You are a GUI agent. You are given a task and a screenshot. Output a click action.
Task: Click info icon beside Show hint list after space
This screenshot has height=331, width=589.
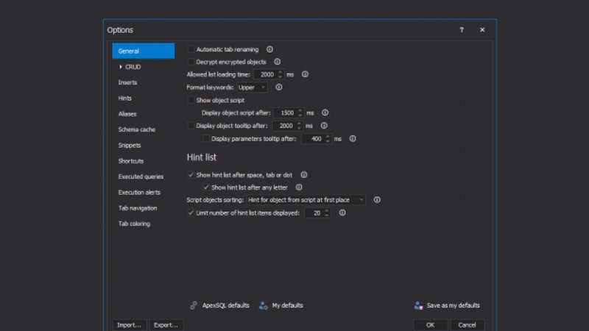[x=304, y=175]
